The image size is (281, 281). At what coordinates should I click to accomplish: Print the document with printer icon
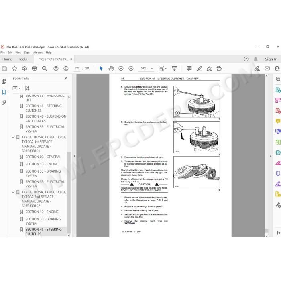coord(34,69)
